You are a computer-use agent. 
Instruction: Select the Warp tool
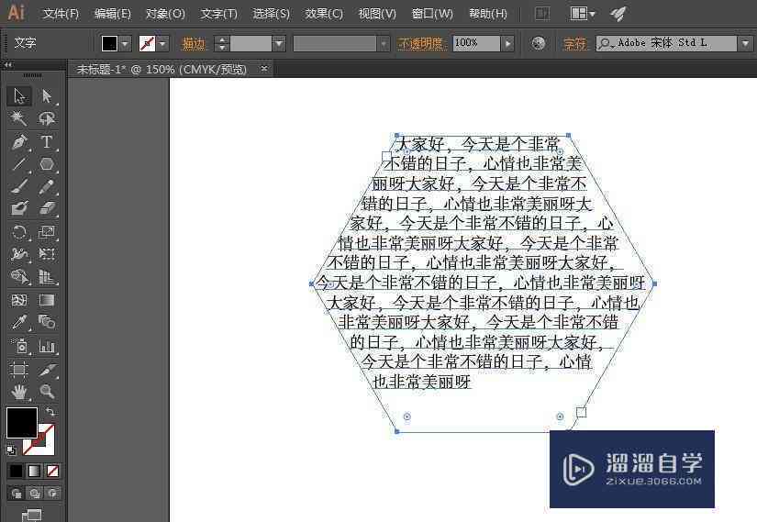[19, 254]
